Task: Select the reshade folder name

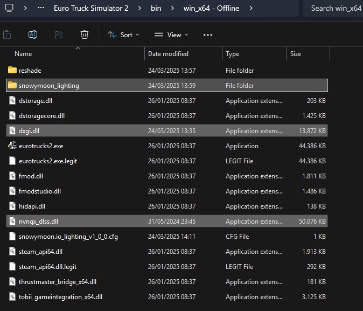Action: [x=30, y=70]
